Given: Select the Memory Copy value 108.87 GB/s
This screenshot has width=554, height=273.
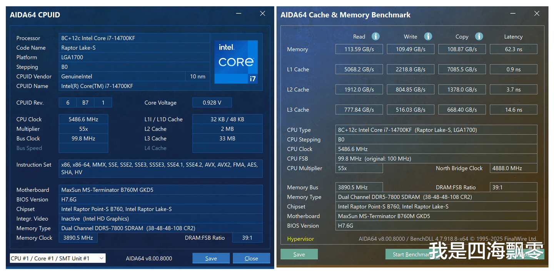Looking at the screenshot, I should coord(462,49).
